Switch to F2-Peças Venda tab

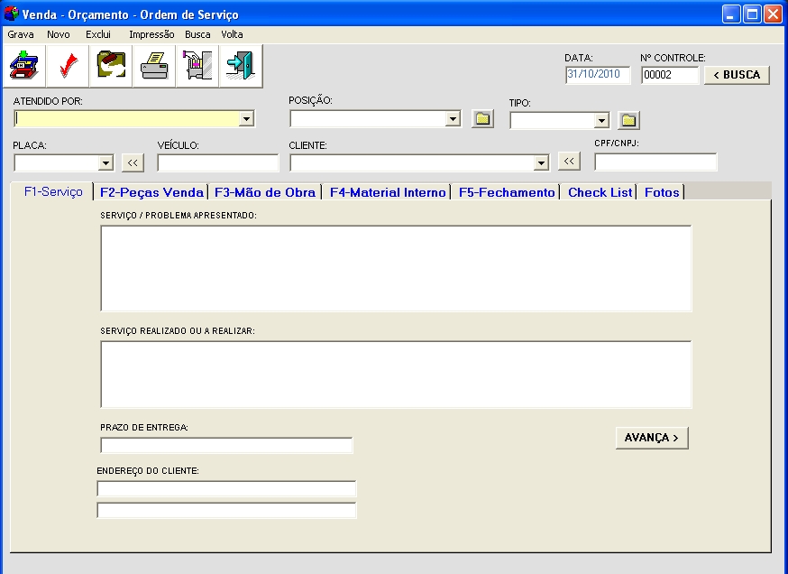pos(151,192)
